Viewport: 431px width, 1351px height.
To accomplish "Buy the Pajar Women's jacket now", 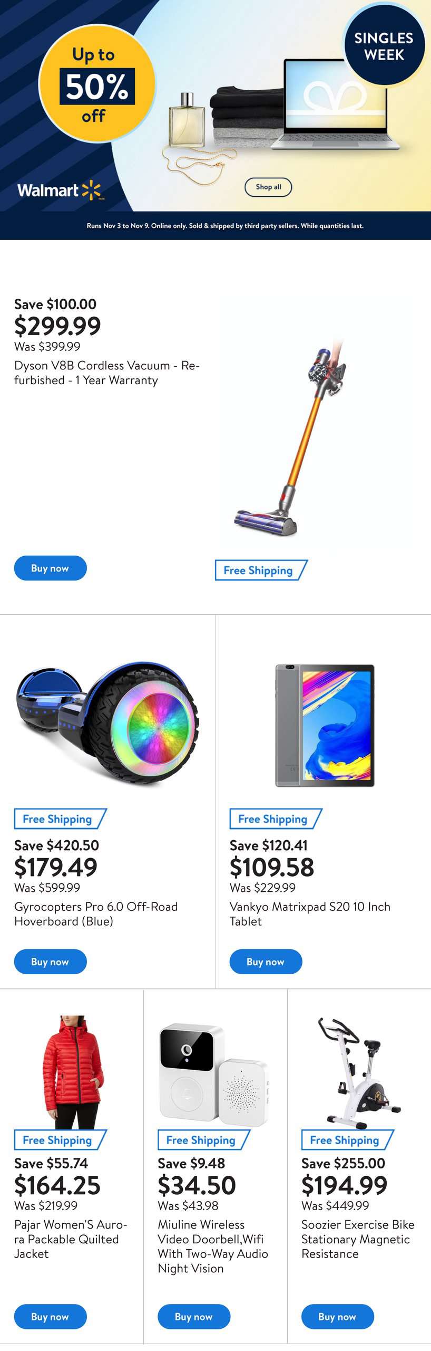I will point(51,1316).
